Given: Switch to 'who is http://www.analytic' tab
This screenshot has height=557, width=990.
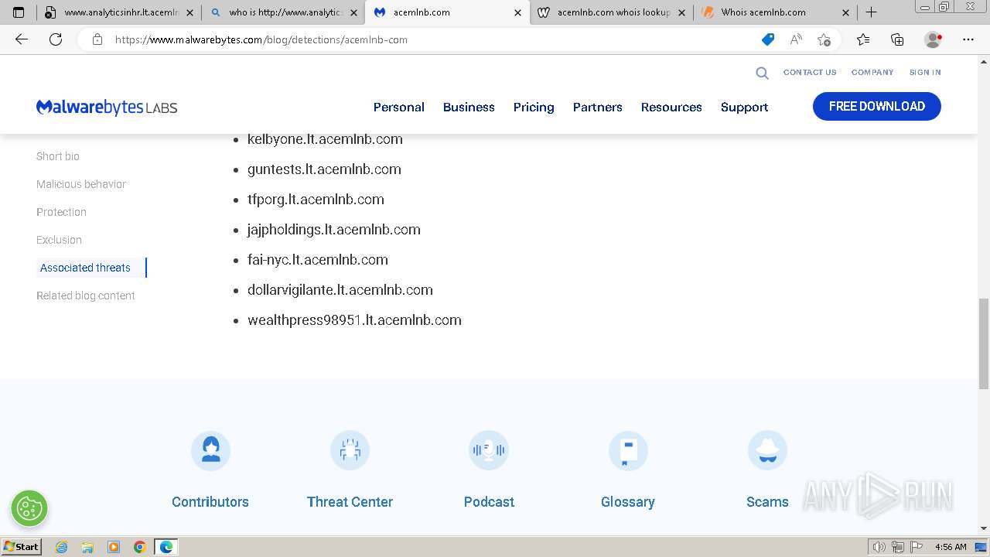Looking at the screenshot, I should 284,12.
